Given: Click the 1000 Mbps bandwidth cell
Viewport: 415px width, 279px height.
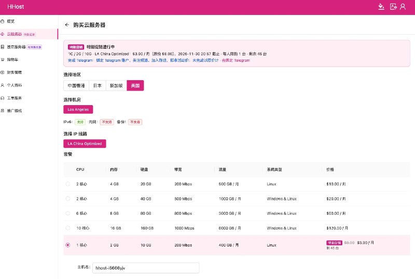Looking at the screenshot, I should click(185, 228).
